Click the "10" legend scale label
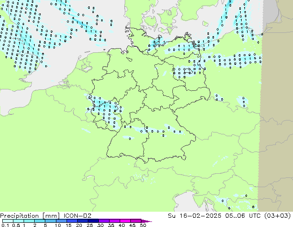 (58, 225)
